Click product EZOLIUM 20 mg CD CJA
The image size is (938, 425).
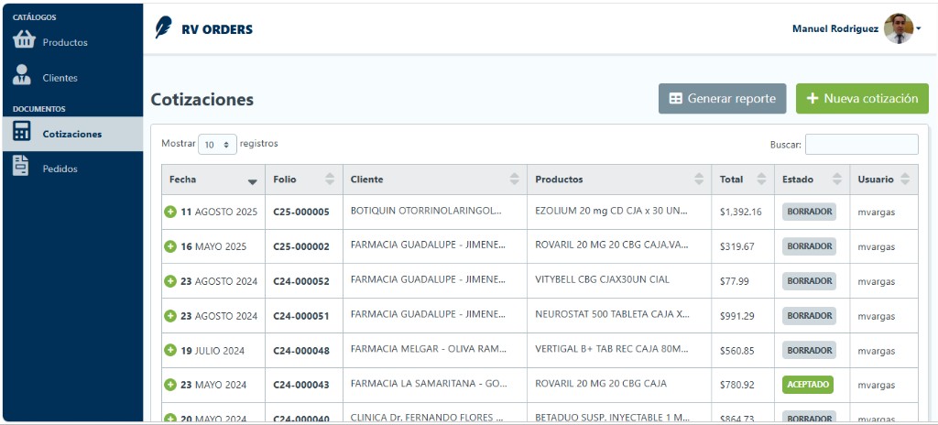(x=611, y=211)
